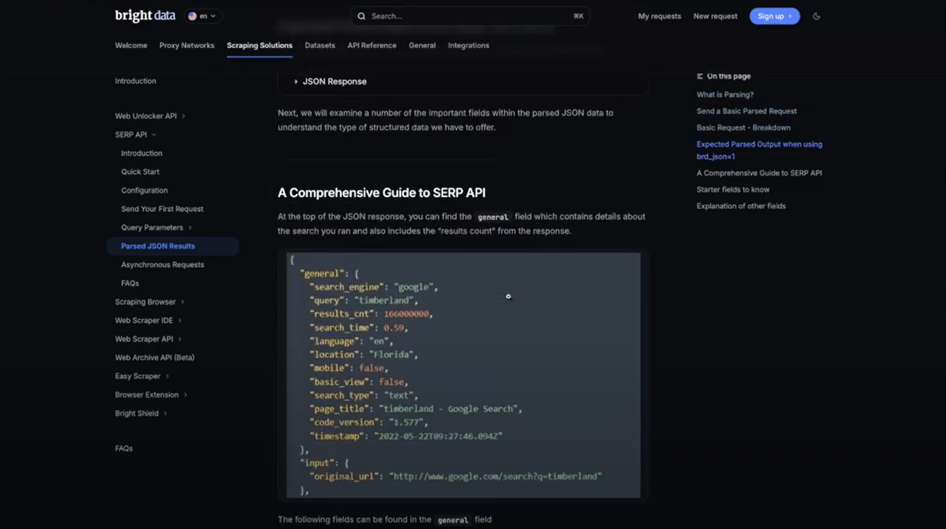Viewport: 946px width, 529px height.
Task: Jump to Starter fields to know
Action: (x=733, y=190)
